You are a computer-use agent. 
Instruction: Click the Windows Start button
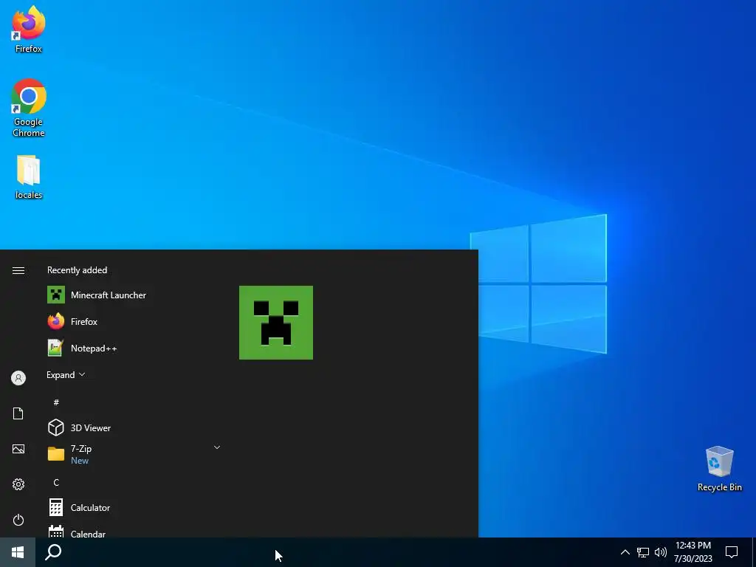click(x=18, y=552)
